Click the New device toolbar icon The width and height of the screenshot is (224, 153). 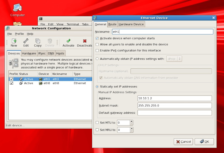point(14,41)
